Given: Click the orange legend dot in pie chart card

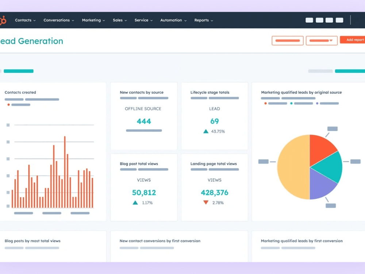Looking at the screenshot, I should pyautogui.click(x=265, y=103).
